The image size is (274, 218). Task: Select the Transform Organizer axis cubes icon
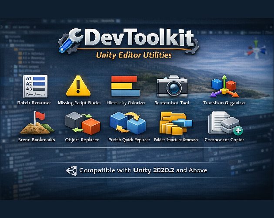[224, 86]
